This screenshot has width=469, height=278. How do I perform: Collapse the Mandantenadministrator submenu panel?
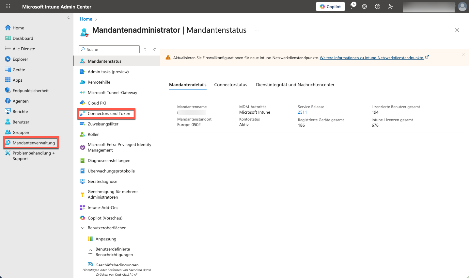tap(154, 49)
